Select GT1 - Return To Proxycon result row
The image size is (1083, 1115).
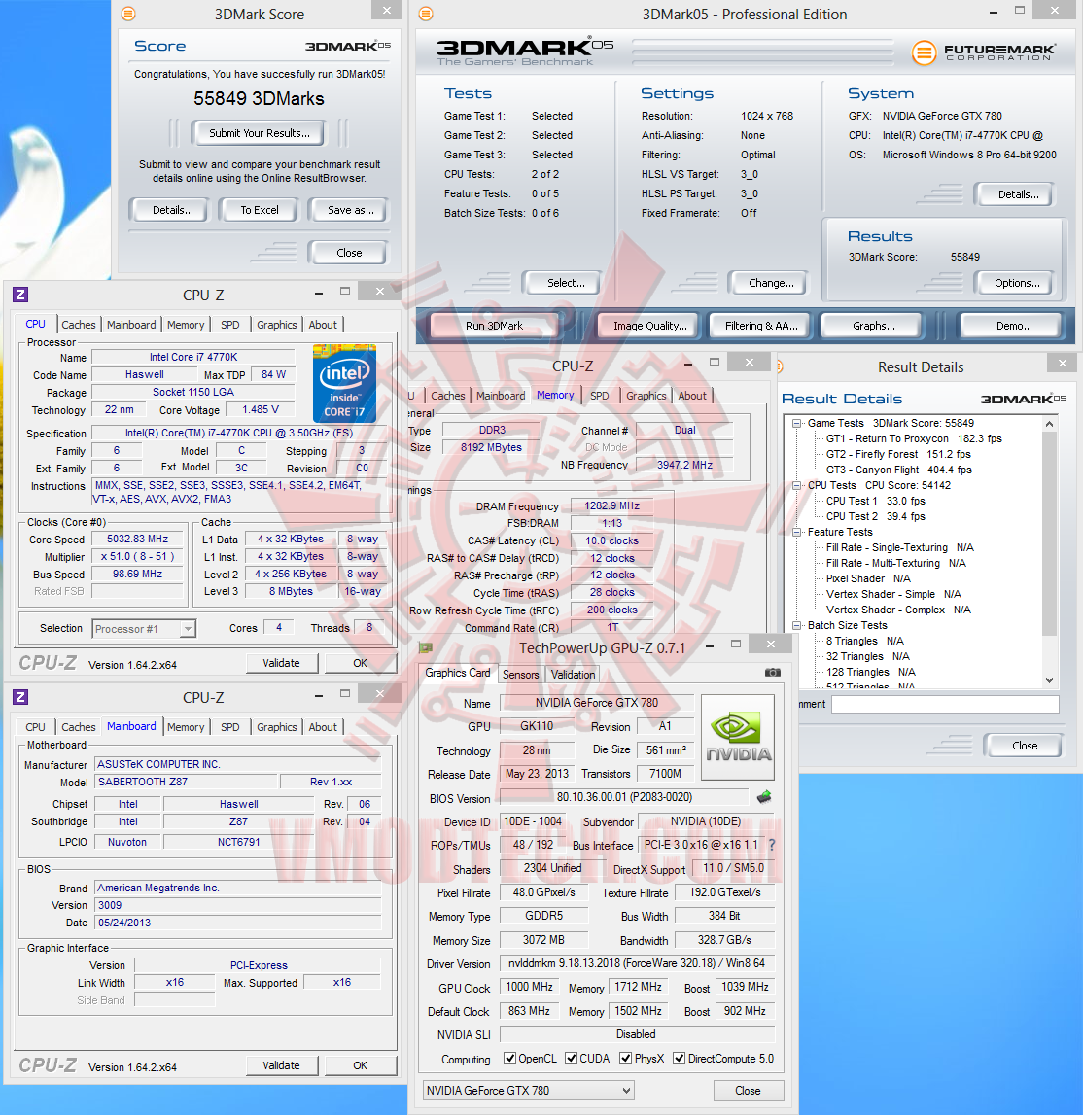[914, 438]
